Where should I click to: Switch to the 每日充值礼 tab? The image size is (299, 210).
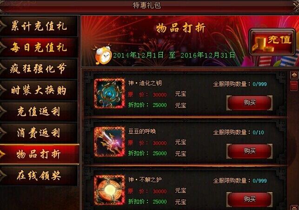tap(39, 47)
